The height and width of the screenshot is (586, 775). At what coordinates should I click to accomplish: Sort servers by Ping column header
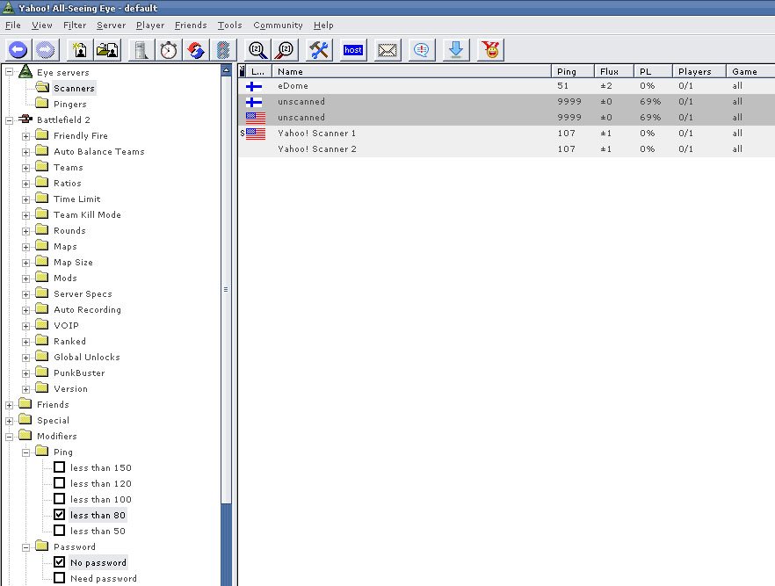(x=572, y=71)
